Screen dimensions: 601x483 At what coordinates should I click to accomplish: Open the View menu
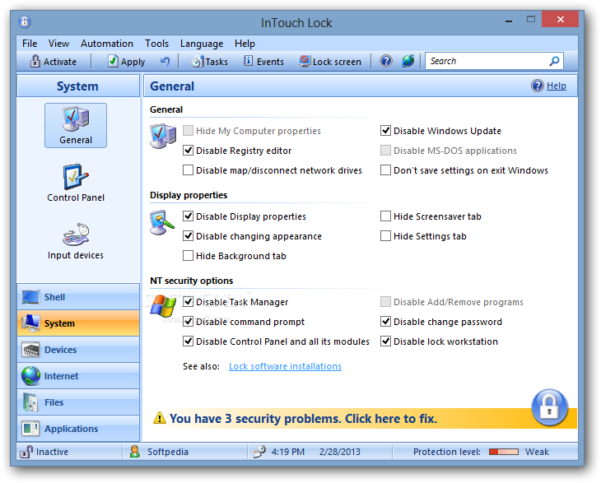tap(58, 44)
